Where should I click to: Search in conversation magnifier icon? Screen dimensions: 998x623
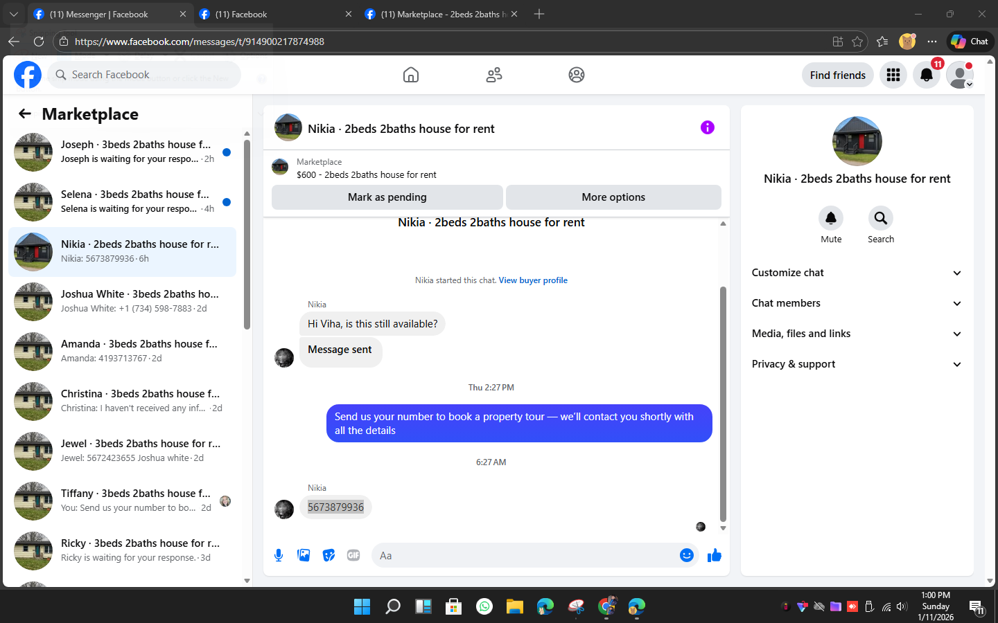tap(881, 218)
